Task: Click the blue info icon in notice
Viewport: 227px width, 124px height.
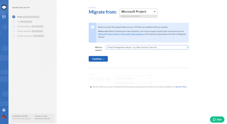Action: coord(93,27)
